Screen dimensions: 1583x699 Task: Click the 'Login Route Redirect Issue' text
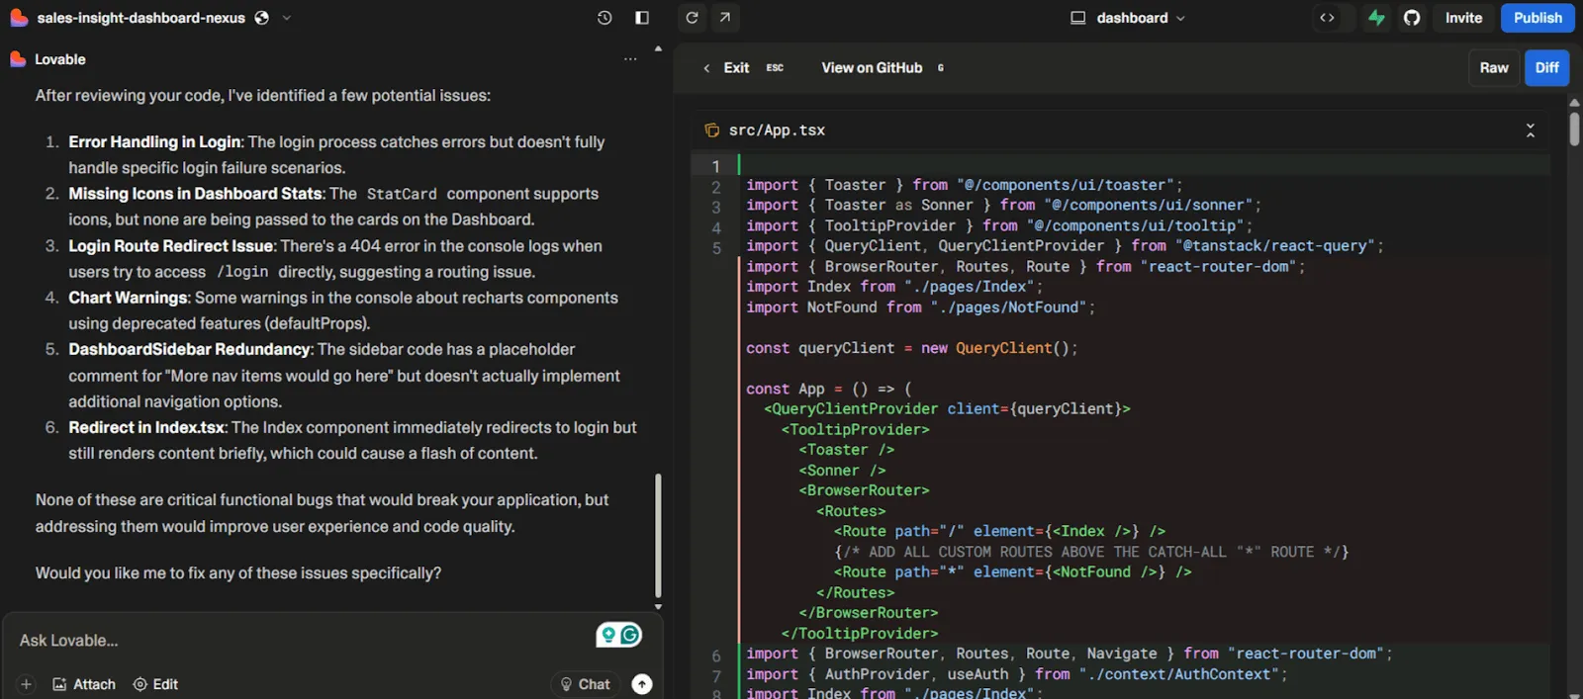170,246
